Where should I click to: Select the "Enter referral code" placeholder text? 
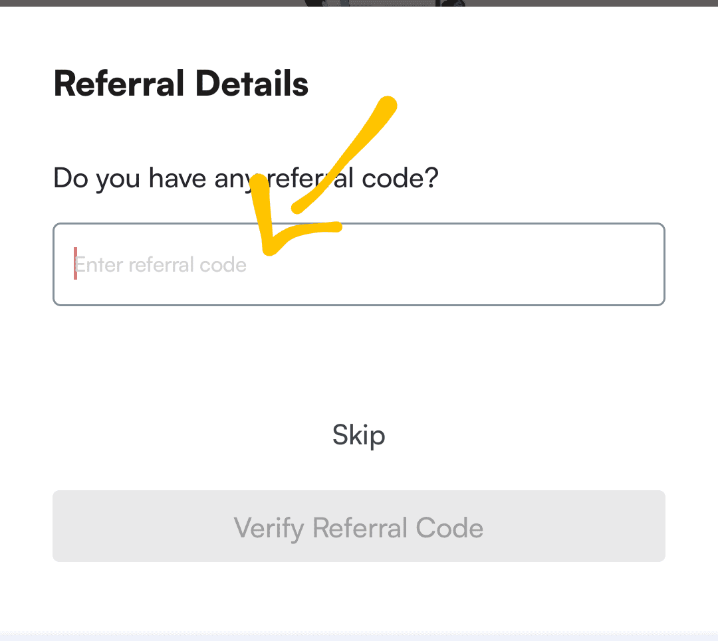[x=161, y=265]
